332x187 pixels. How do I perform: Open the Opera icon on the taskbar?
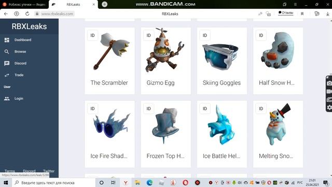tap(185, 182)
